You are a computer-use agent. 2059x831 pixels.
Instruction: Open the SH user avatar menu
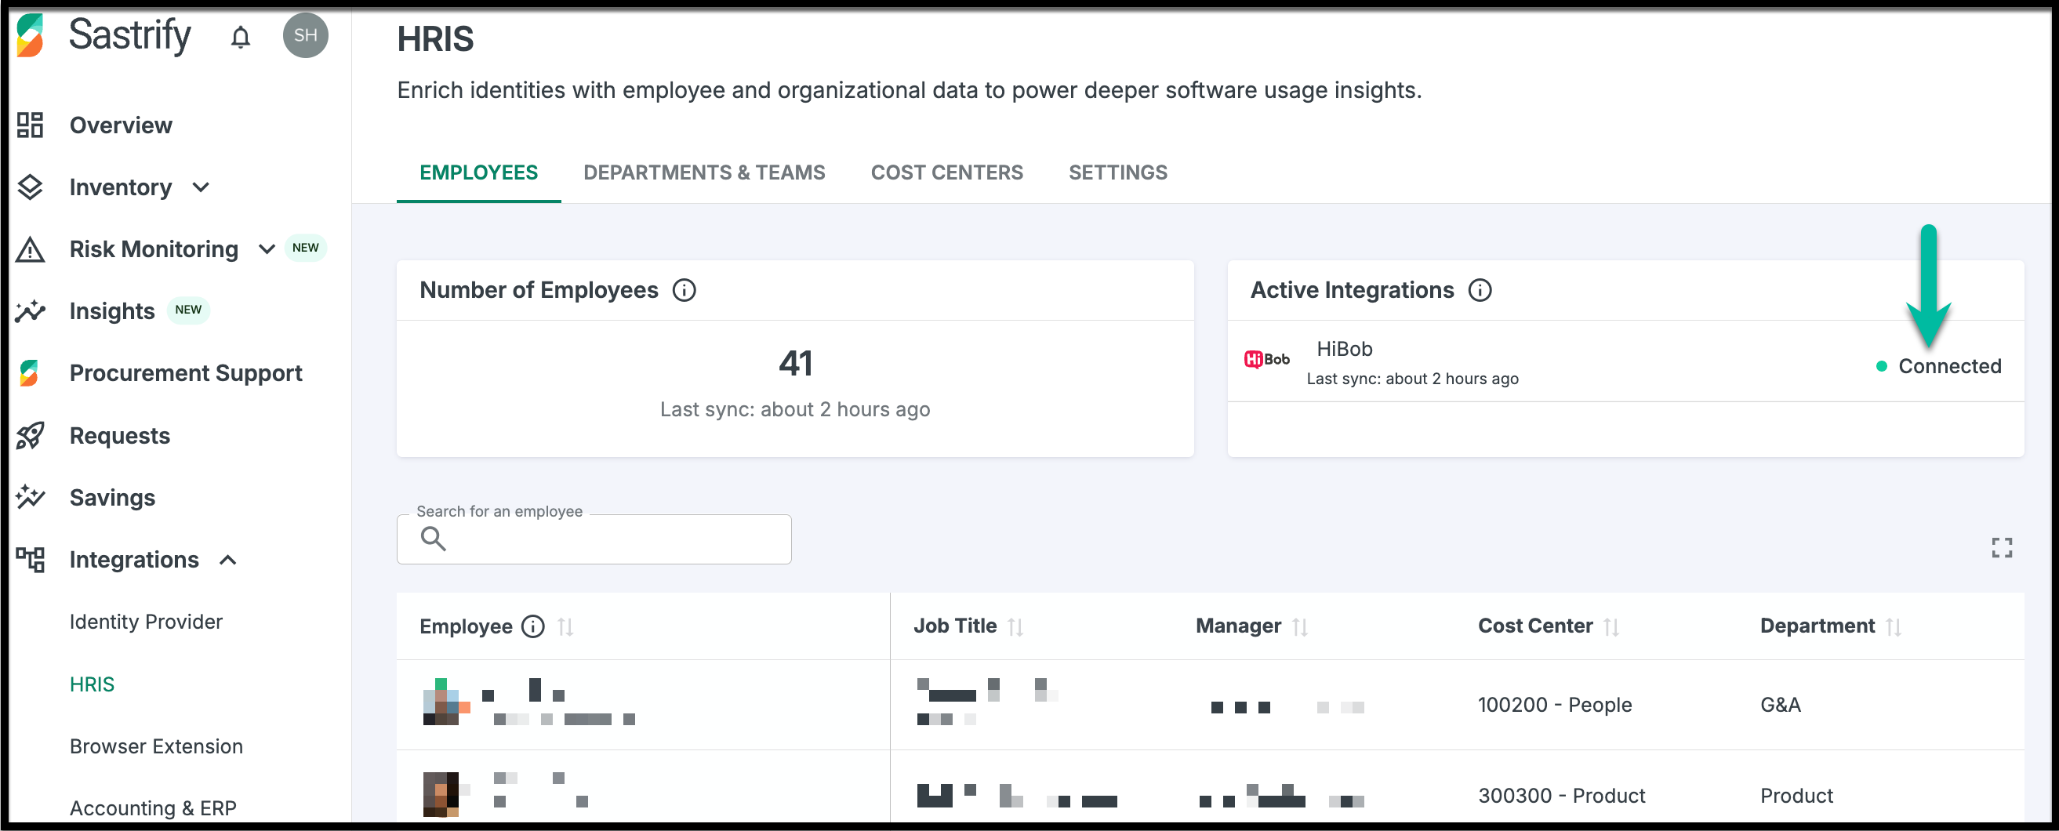click(305, 35)
